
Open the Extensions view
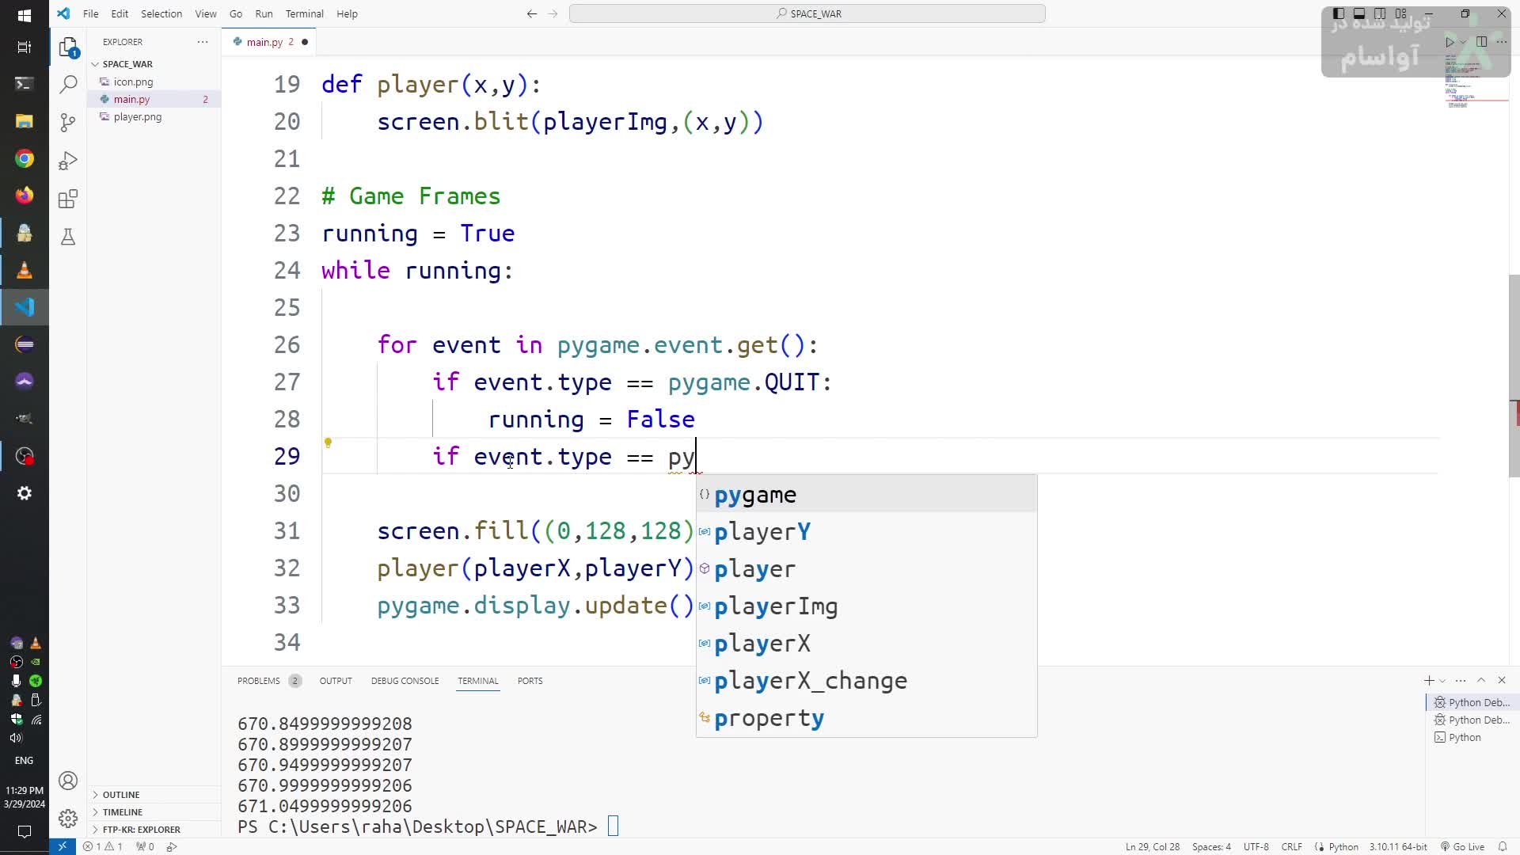coord(68,199)
